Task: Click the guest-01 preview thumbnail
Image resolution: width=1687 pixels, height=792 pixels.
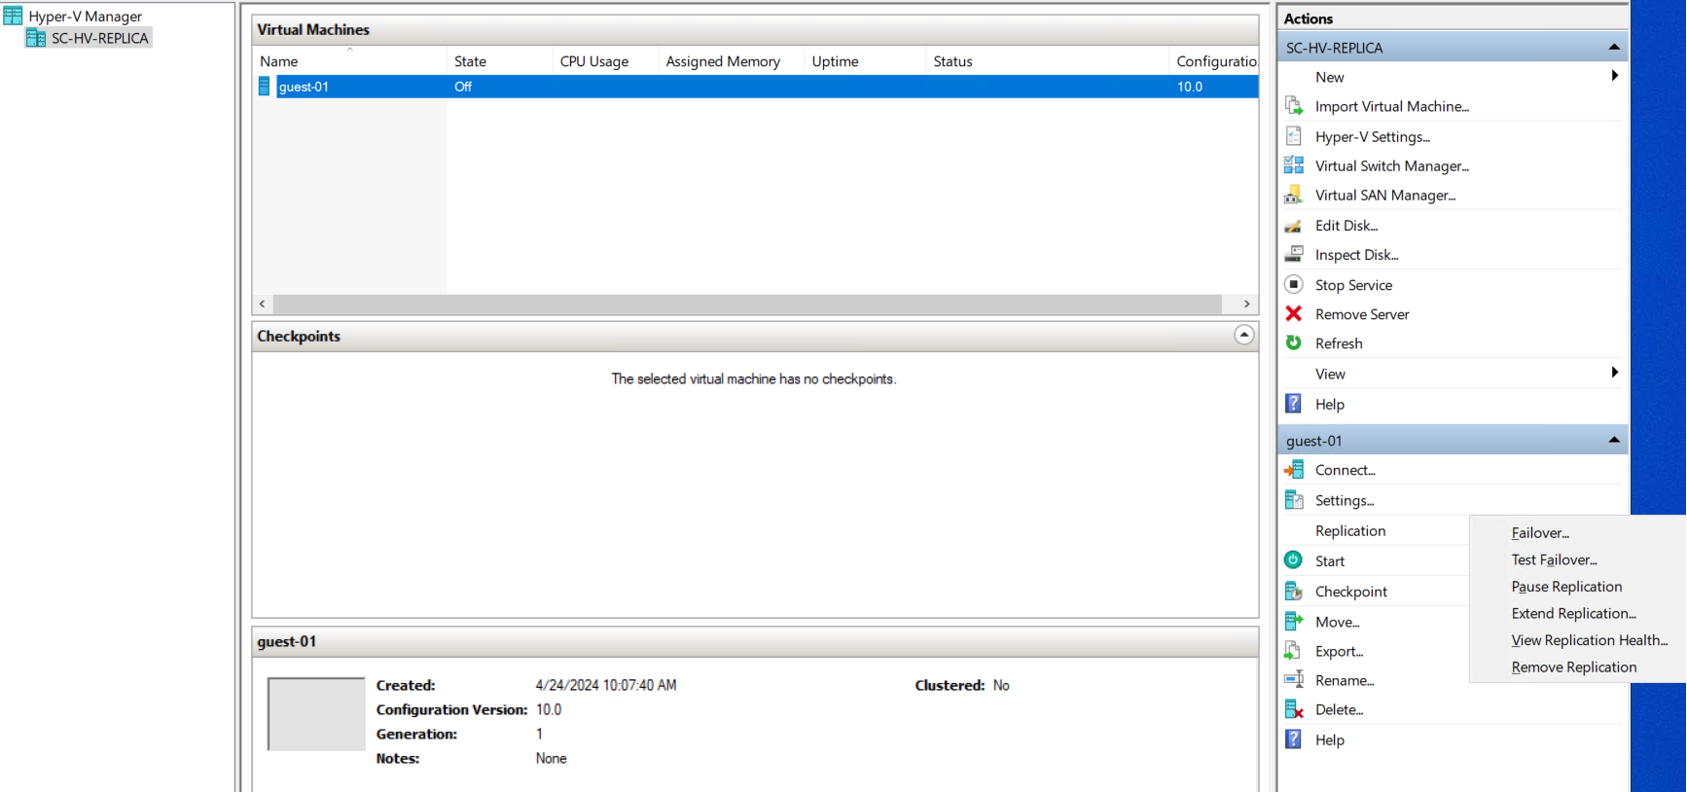Action: pyautogui.click(x=316, y=714)
